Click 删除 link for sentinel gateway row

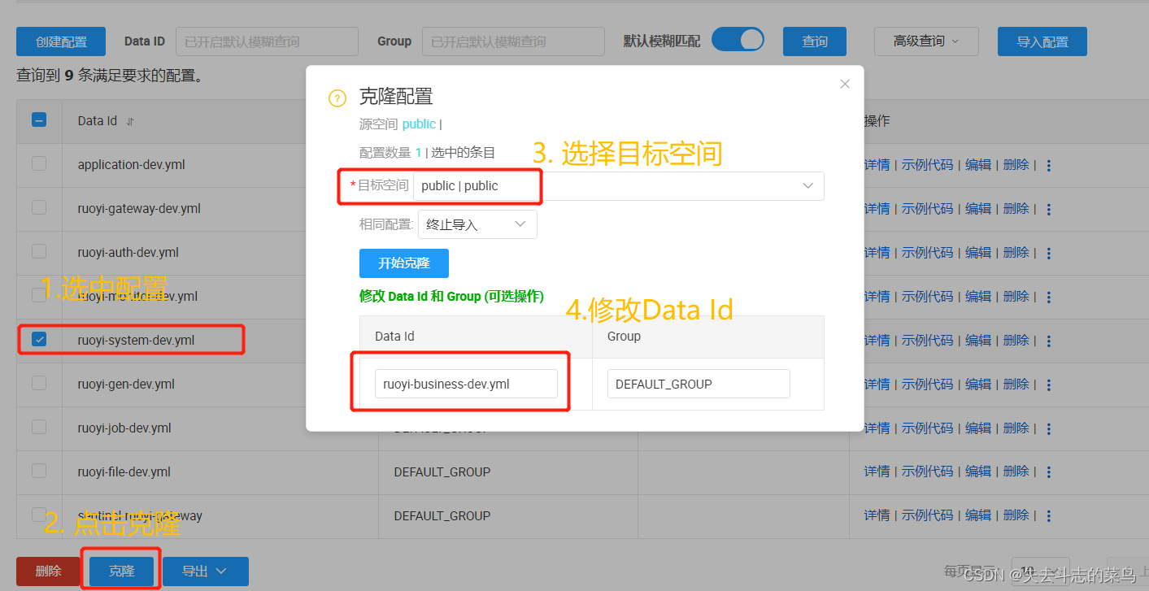[1016, 516]
